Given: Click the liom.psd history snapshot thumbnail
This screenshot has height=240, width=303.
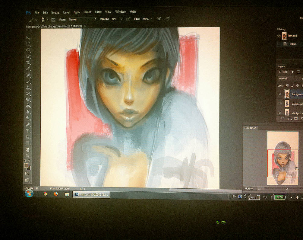Looking at the screenshot, I should pos(284,36).
